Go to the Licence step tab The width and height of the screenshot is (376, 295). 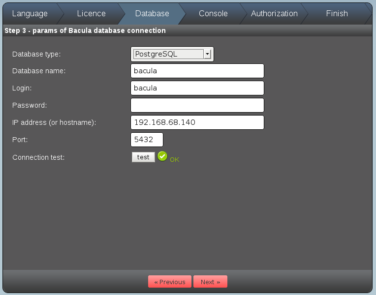[x=91, y=13]
